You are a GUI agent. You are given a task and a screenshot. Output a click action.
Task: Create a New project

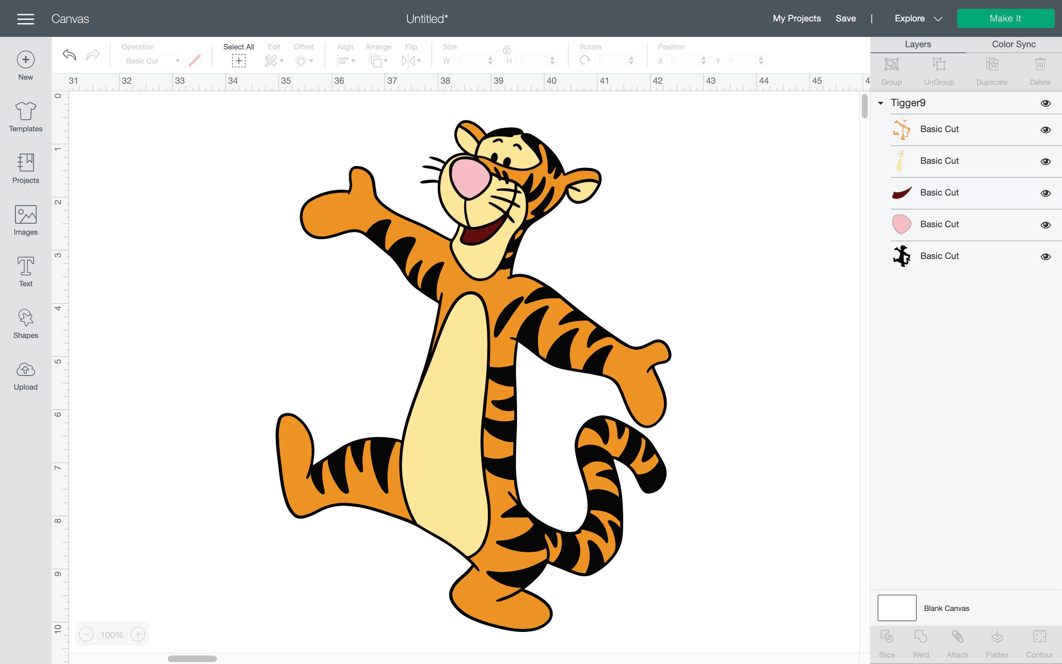(x=25, y=66)
